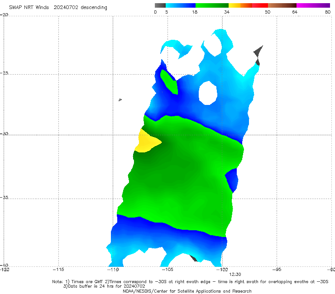Click the small blue patch on the swath's east edge
Viewport: 335px width, 294px height.
point(232,180)
